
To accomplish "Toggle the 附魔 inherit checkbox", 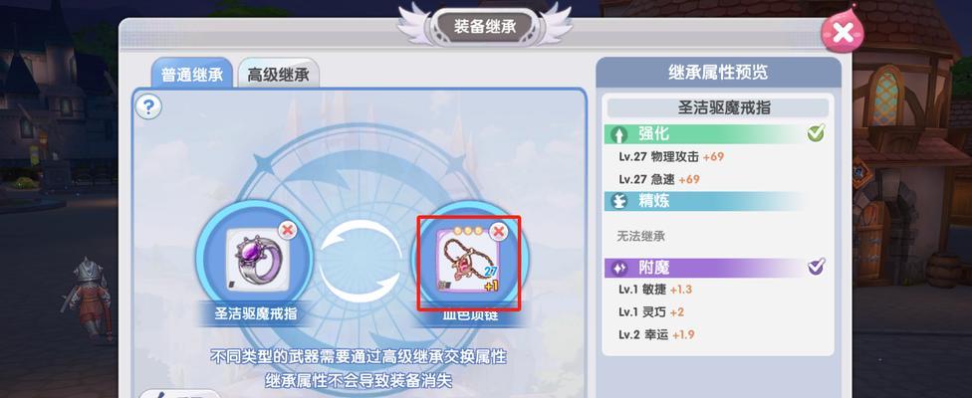I will [816, 266].
